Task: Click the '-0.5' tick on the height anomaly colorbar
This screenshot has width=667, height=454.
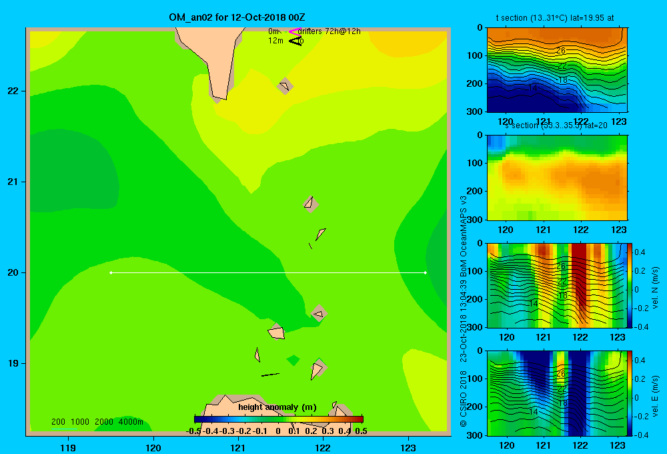Action: pos(193,431)
